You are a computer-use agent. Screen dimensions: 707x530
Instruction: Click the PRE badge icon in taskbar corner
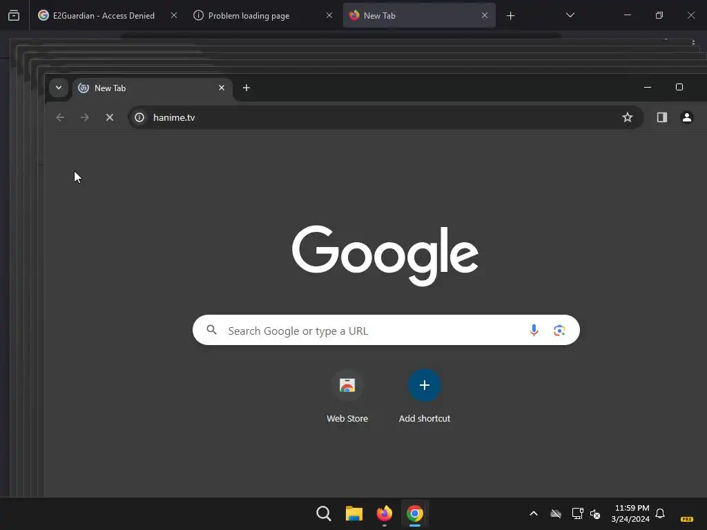click(687, 519)
